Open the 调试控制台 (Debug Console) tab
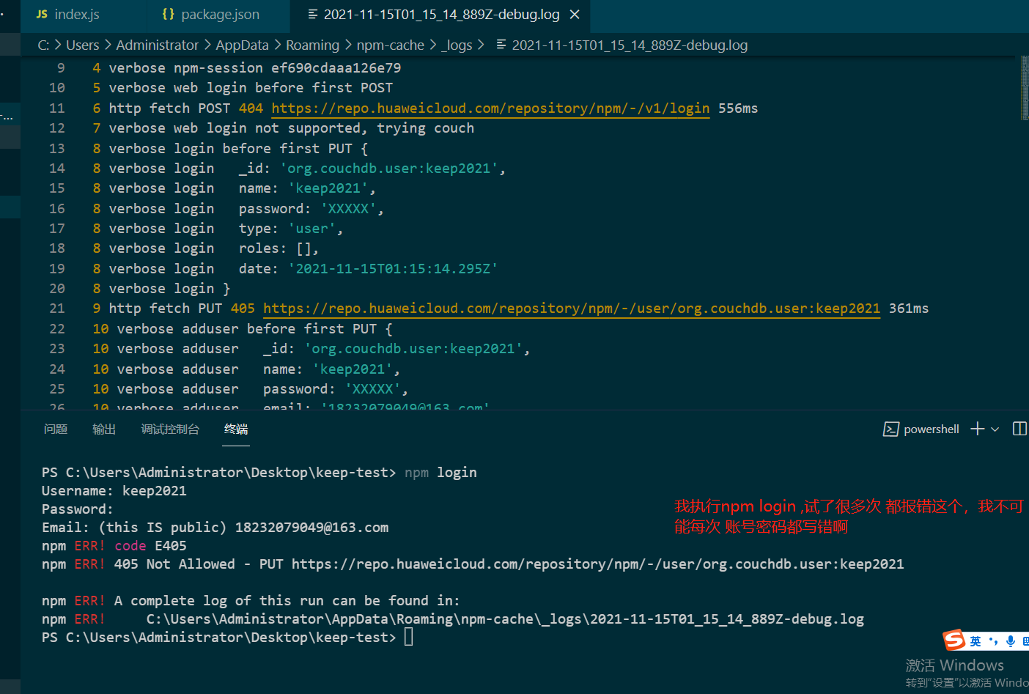Image resolution: width=1029 pixels, height=694 pixels. (170, 429)
